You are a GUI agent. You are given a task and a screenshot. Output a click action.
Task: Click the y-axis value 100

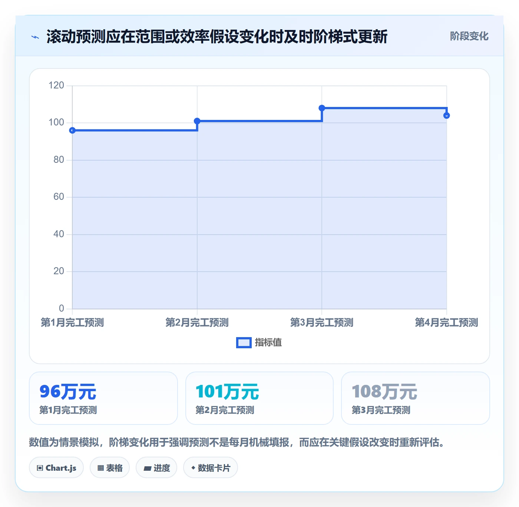pyautogui.click(x=56, y=122)
